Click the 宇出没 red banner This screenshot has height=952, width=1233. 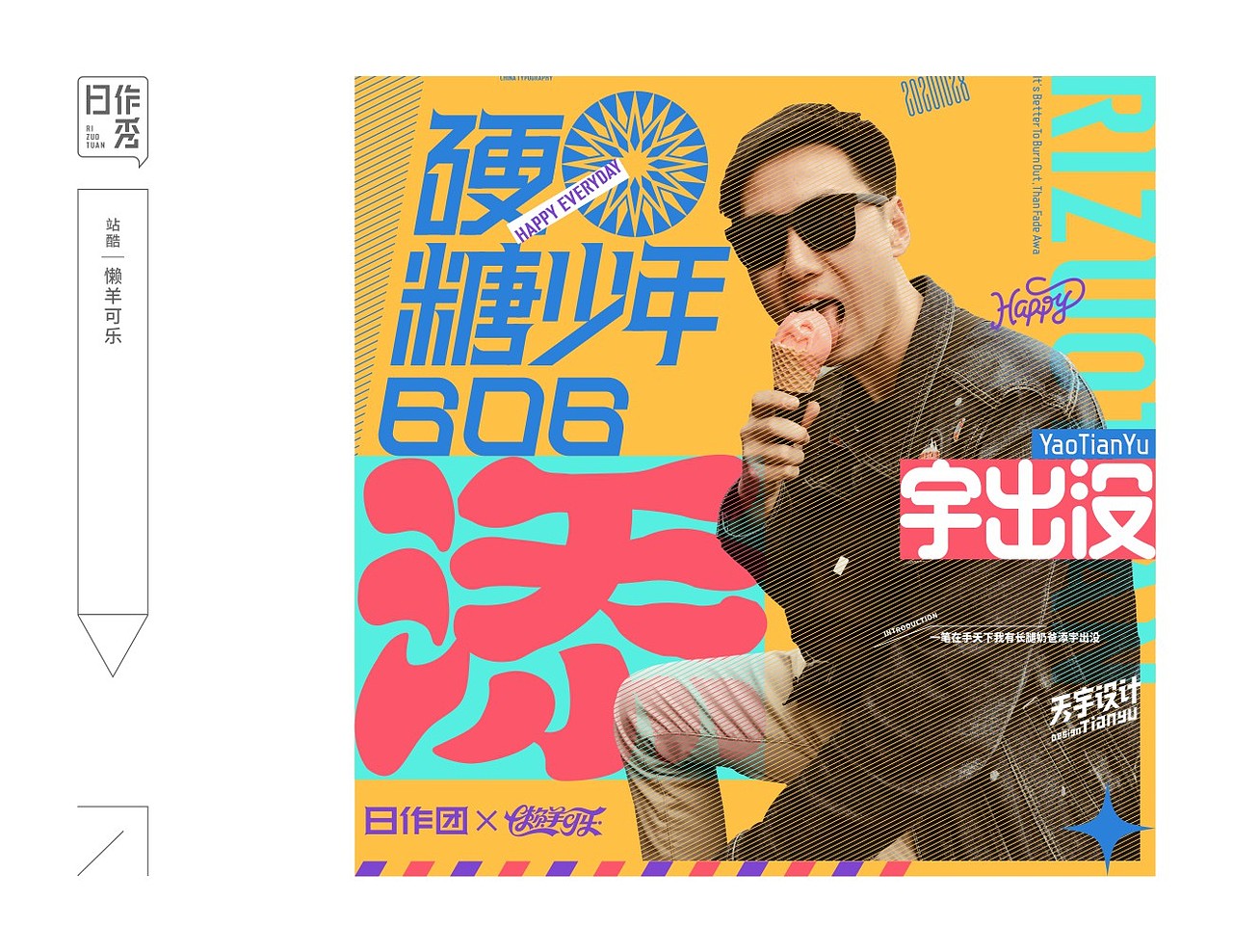pos(1027,510)
